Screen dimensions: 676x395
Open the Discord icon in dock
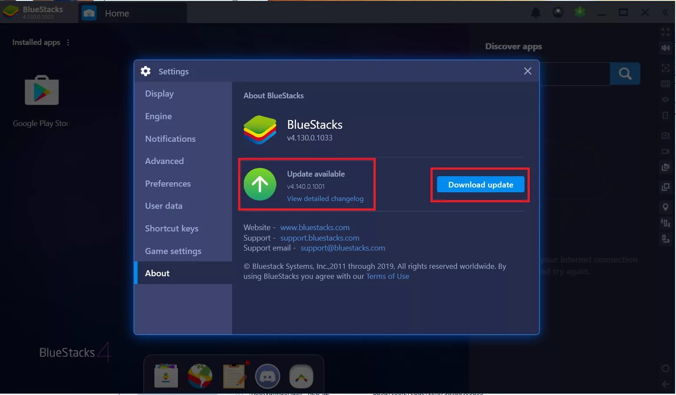click(x=267, y=376)
